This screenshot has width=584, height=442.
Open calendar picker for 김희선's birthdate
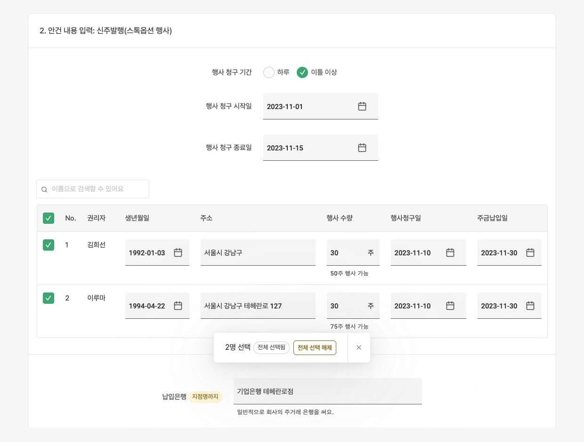tap(178, 253)
